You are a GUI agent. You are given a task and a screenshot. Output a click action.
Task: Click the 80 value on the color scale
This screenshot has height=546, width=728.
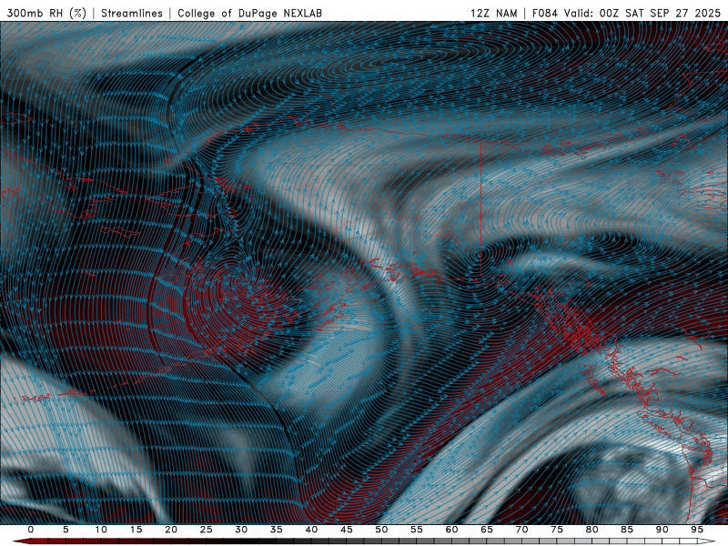(592, 530)
